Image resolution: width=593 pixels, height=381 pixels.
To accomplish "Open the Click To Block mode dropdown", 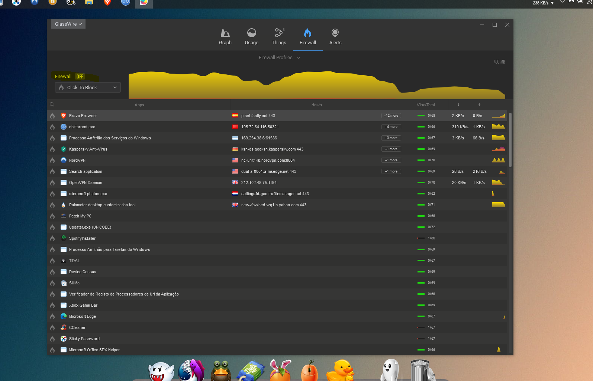I will pos(88,87).
